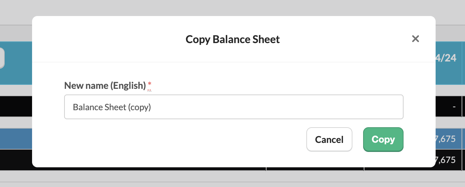
Task: Click the "New name (English)" field label
Action: (x=105, y=86)
